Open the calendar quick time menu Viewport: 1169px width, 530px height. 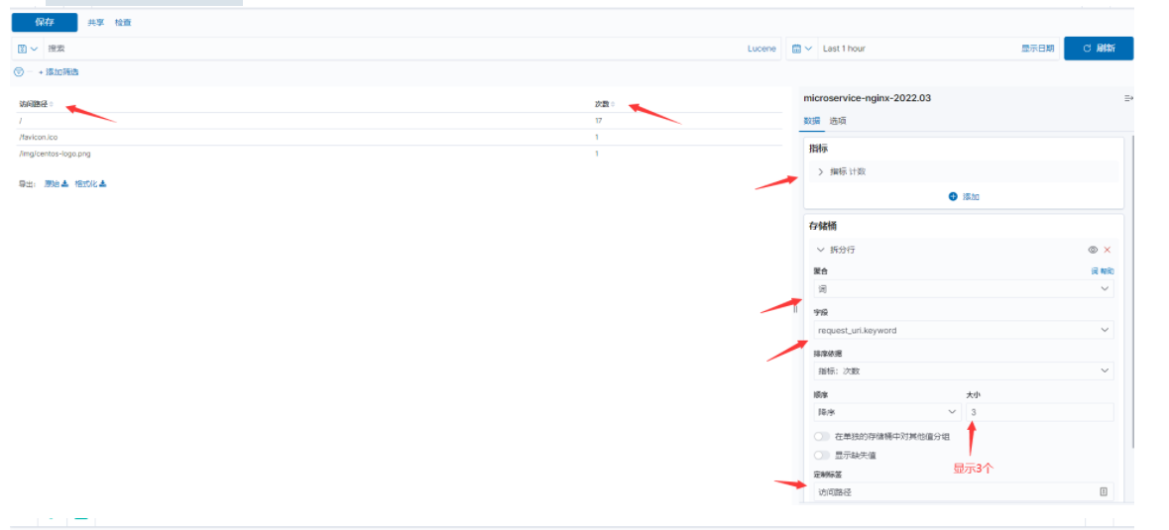(801, 49)
